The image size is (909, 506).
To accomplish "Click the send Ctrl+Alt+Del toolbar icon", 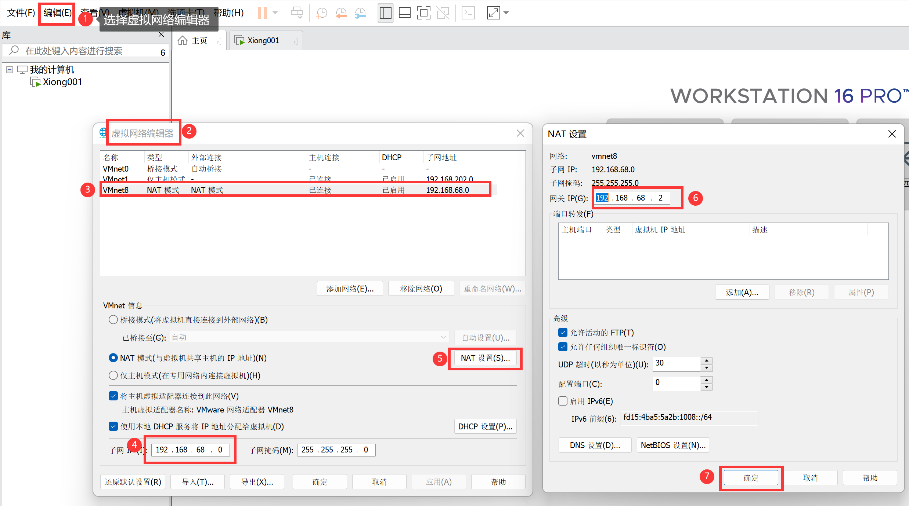I will 296,13.
